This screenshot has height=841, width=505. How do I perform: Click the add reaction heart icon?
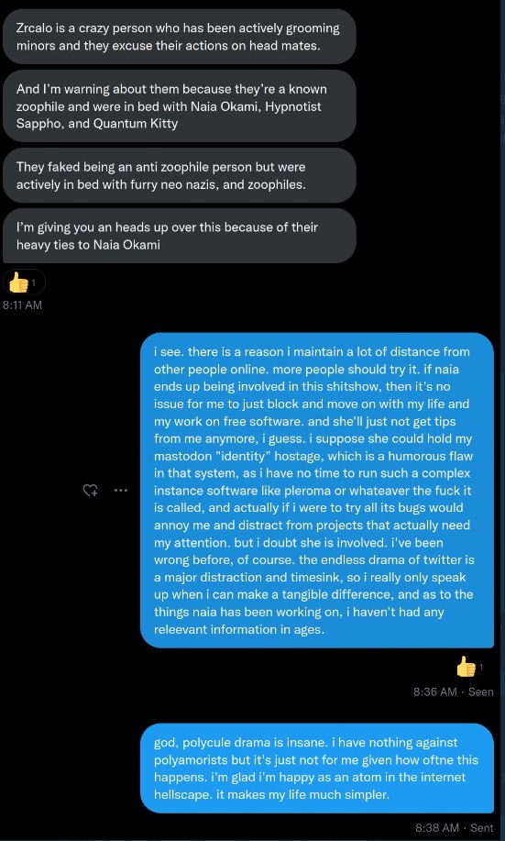90,490
